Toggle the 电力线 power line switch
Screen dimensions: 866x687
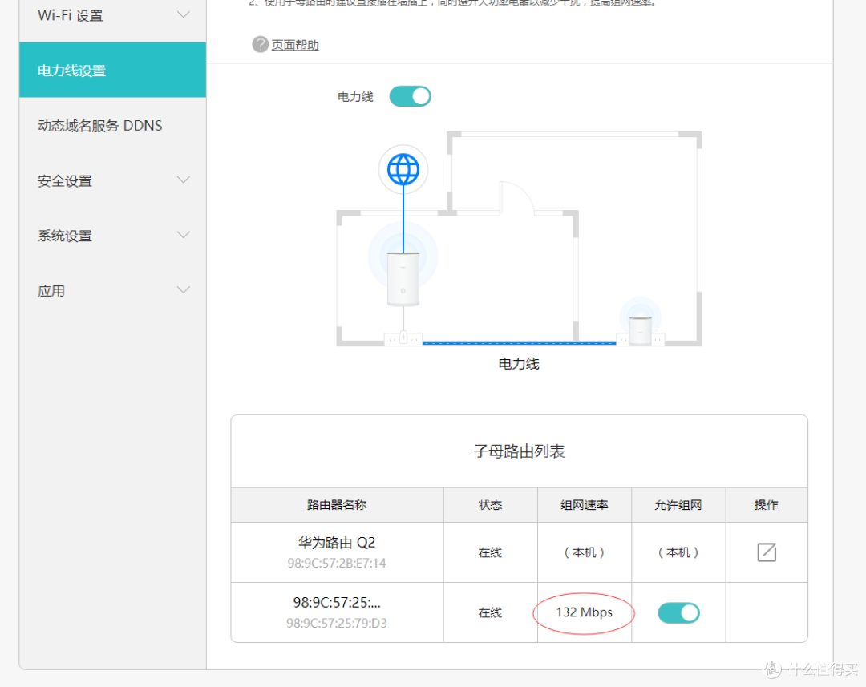tap(410, 96)
